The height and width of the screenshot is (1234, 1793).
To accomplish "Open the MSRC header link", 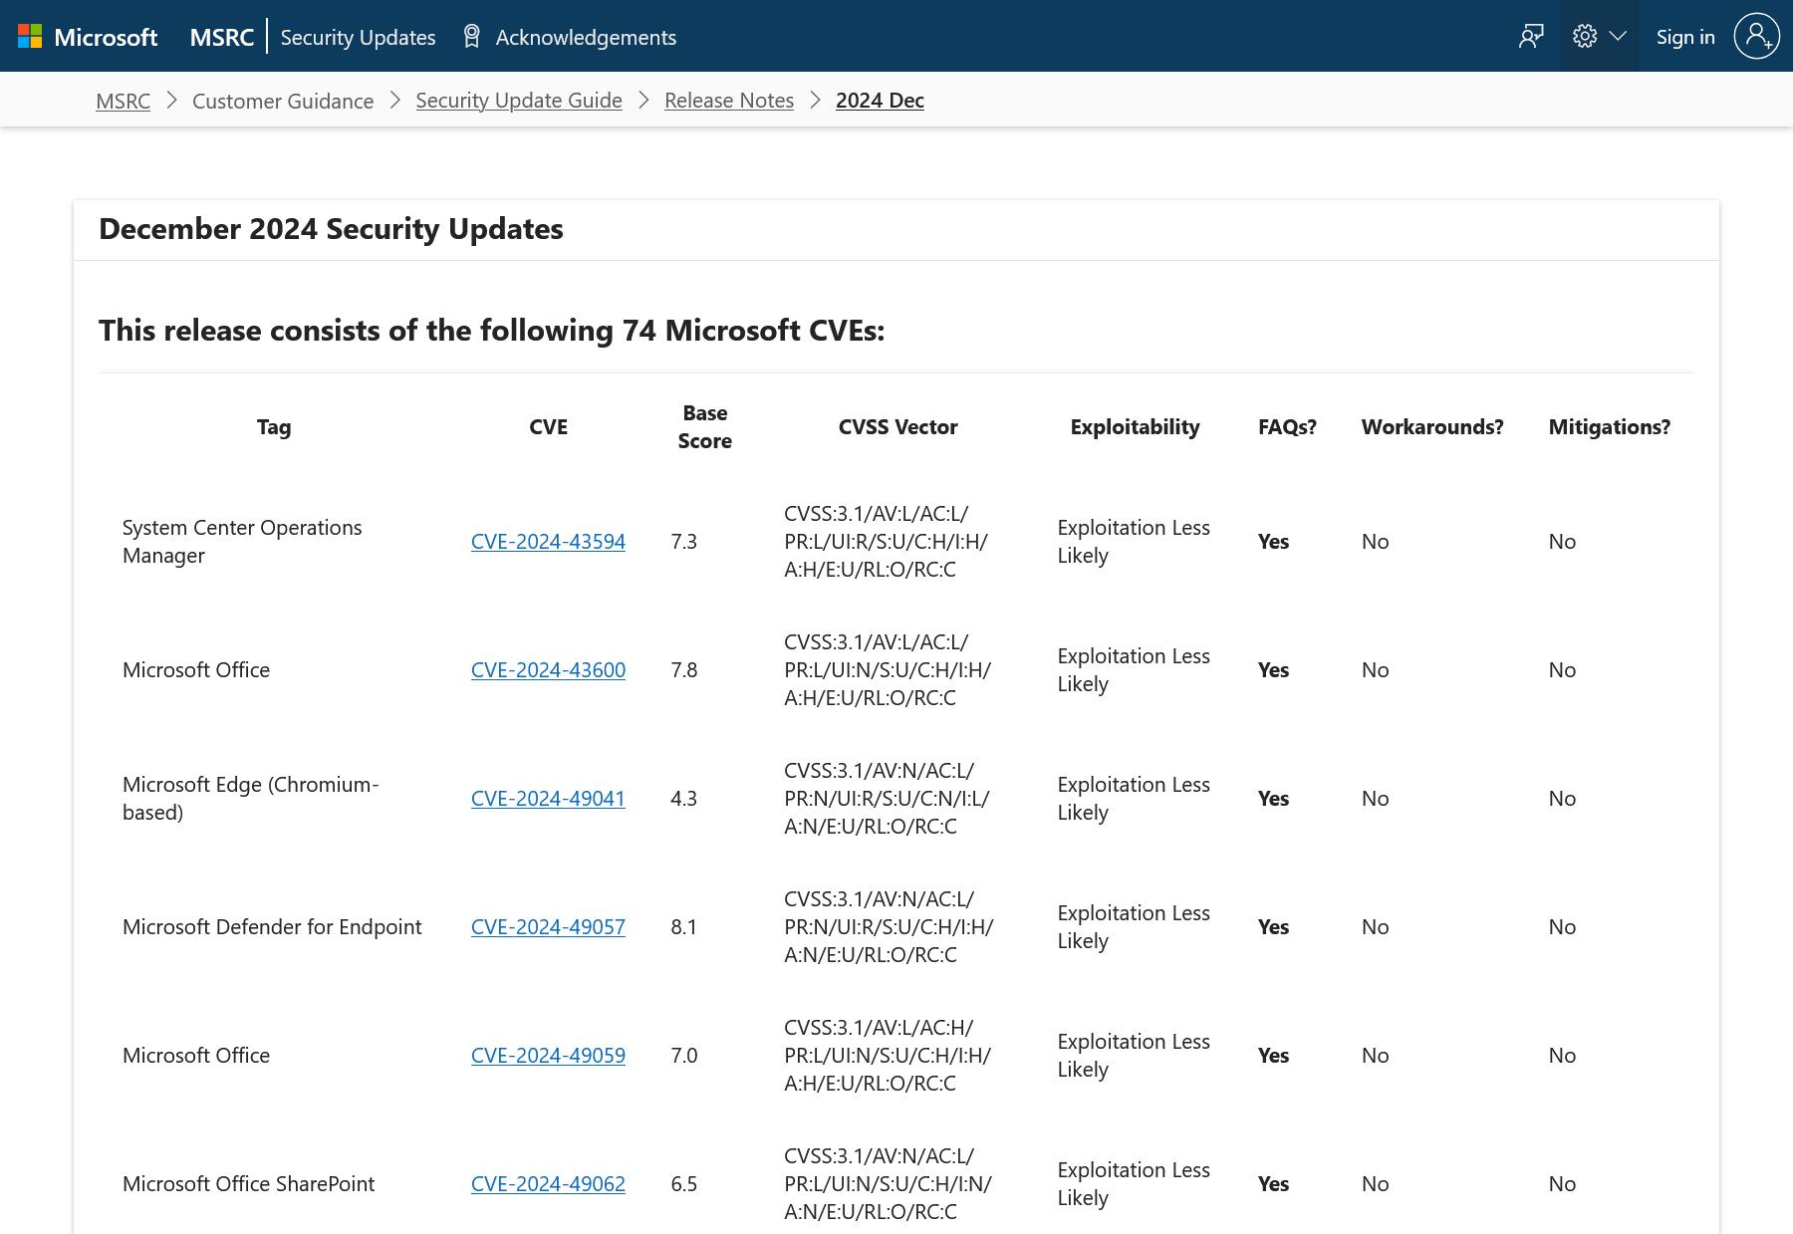I will point(222,37).
